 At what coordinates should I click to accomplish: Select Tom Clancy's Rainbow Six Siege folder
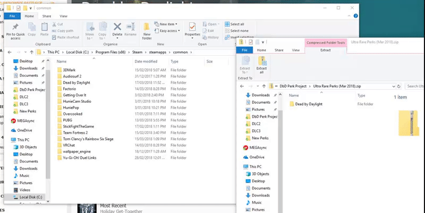[x=88, y=139]
